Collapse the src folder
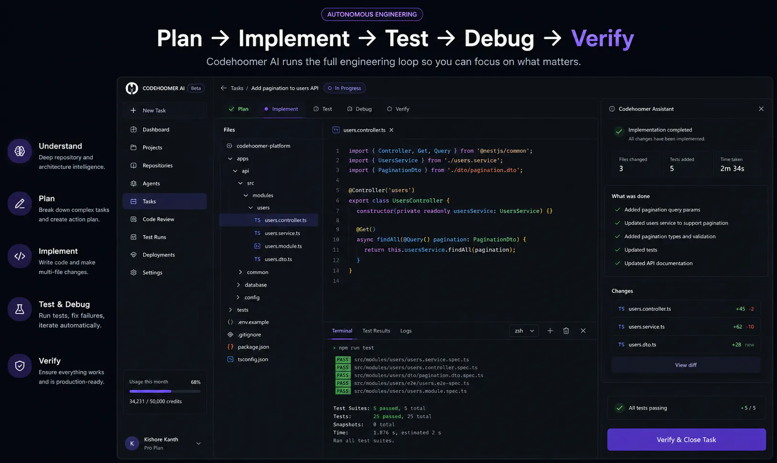 (x=241, y=183)
